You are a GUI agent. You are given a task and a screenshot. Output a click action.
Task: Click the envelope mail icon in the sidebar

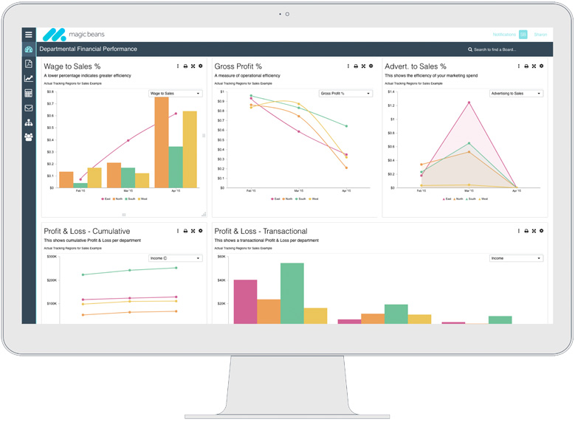[29, 108]
